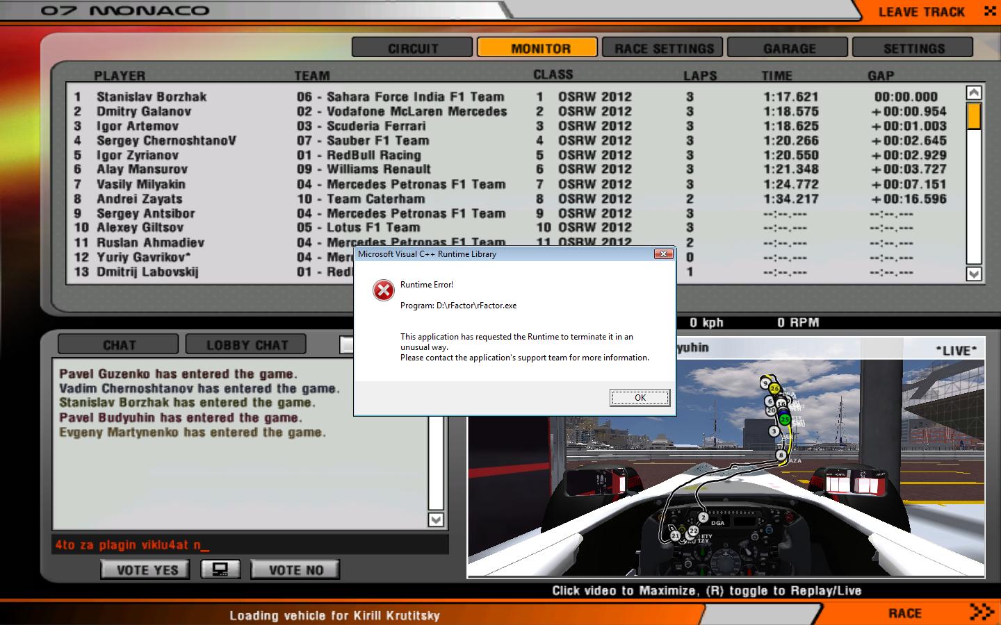Click the chat message input field
1001x625 pixels.
click(x=249, y=544)
